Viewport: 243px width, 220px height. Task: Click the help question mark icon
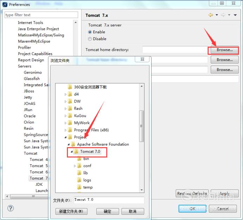click(11, 208)
